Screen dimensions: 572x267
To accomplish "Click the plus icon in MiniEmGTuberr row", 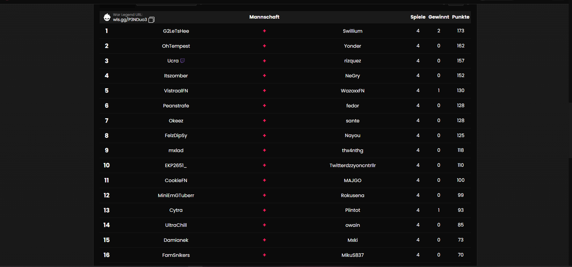I will point(264,195).
